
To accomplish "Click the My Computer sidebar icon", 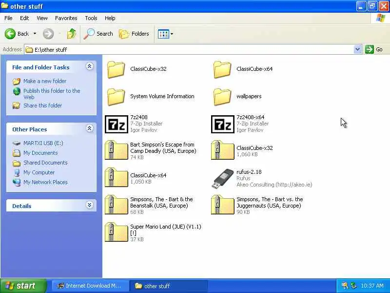I will tap(17, 172).
